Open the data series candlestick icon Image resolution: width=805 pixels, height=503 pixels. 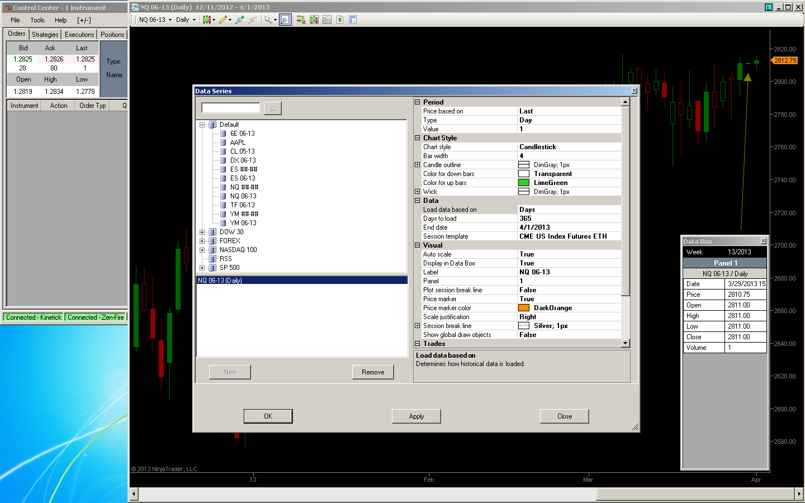click(x=314, y=20)
